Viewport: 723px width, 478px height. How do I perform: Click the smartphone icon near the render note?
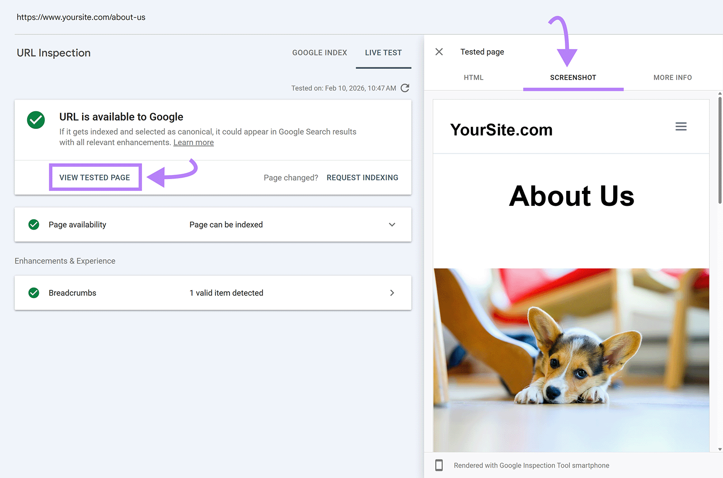tap(439, 465)
